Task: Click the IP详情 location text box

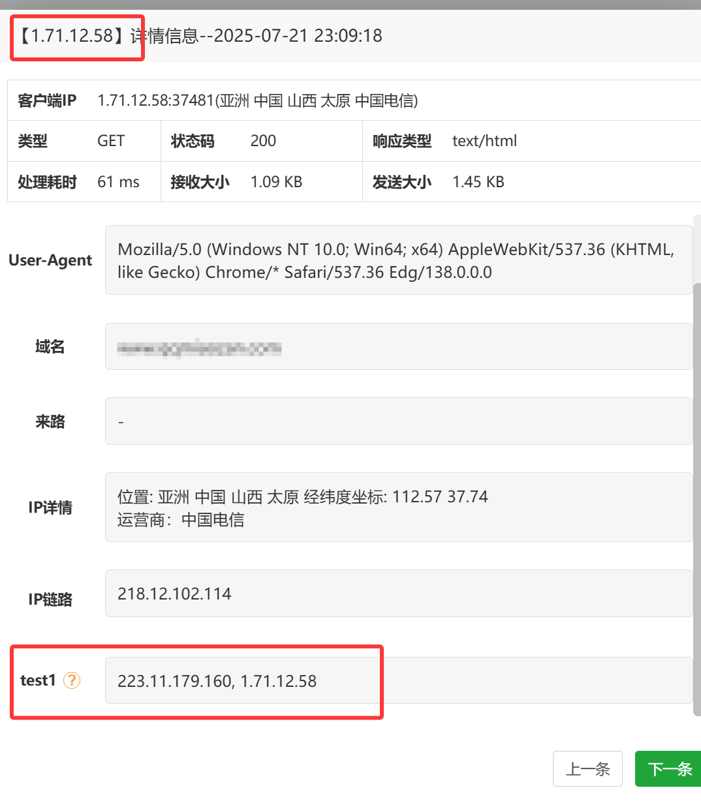Action: tap(399, 508)
